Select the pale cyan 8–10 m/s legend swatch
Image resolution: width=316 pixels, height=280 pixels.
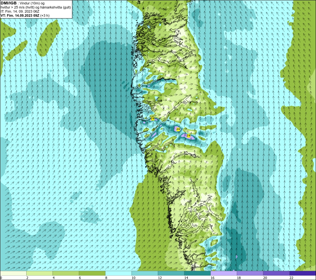point(118,273)
